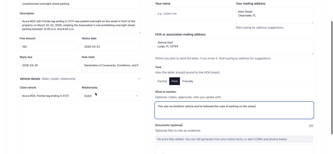333x154 pixels.
Task: Open the Relationship dropdown arrow
Action: click(x=137, y=96)
